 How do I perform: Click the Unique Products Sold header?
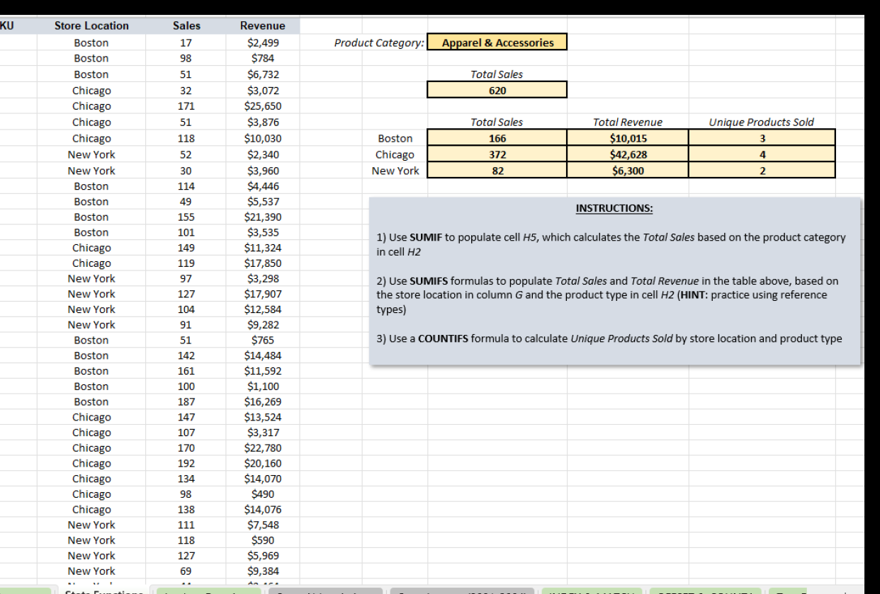point(762,122)
